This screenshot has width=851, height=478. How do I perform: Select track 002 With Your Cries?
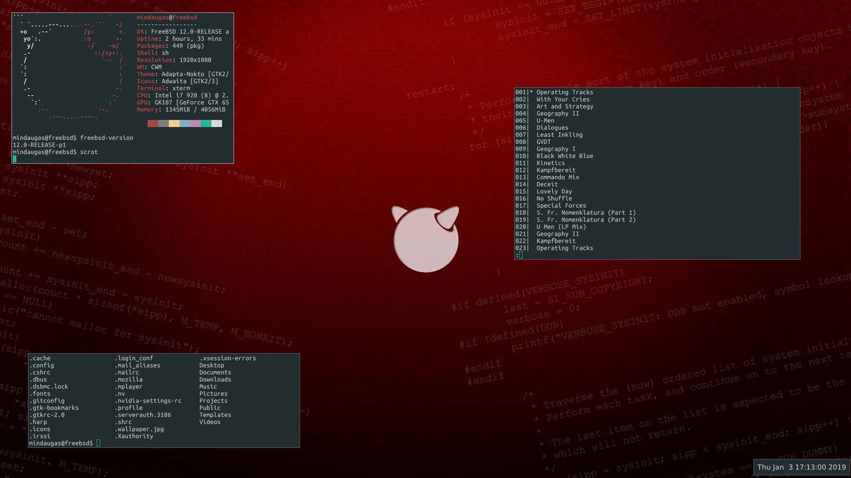[x=552, y=100]
